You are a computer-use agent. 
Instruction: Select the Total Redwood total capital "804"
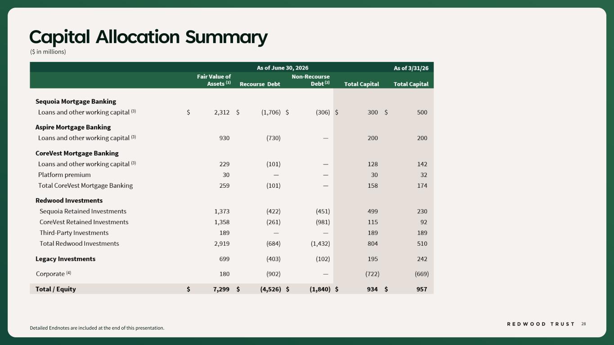[373, 243]
